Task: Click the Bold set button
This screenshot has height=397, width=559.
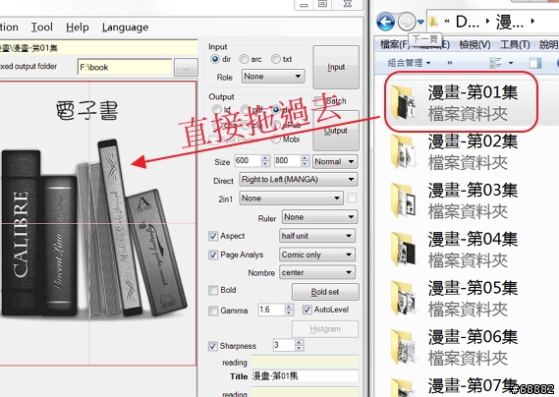Action: [x=325, y=292]
